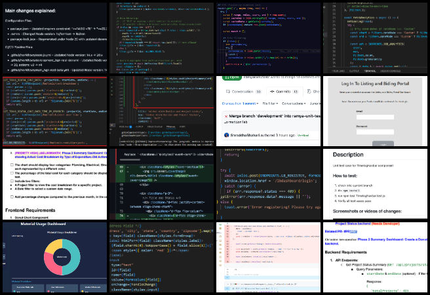Open the blue 'Phase 2 Summary Dashboard' link beside PRIORITY HIGH
The image size is (430, 295).
pos(84,153)
